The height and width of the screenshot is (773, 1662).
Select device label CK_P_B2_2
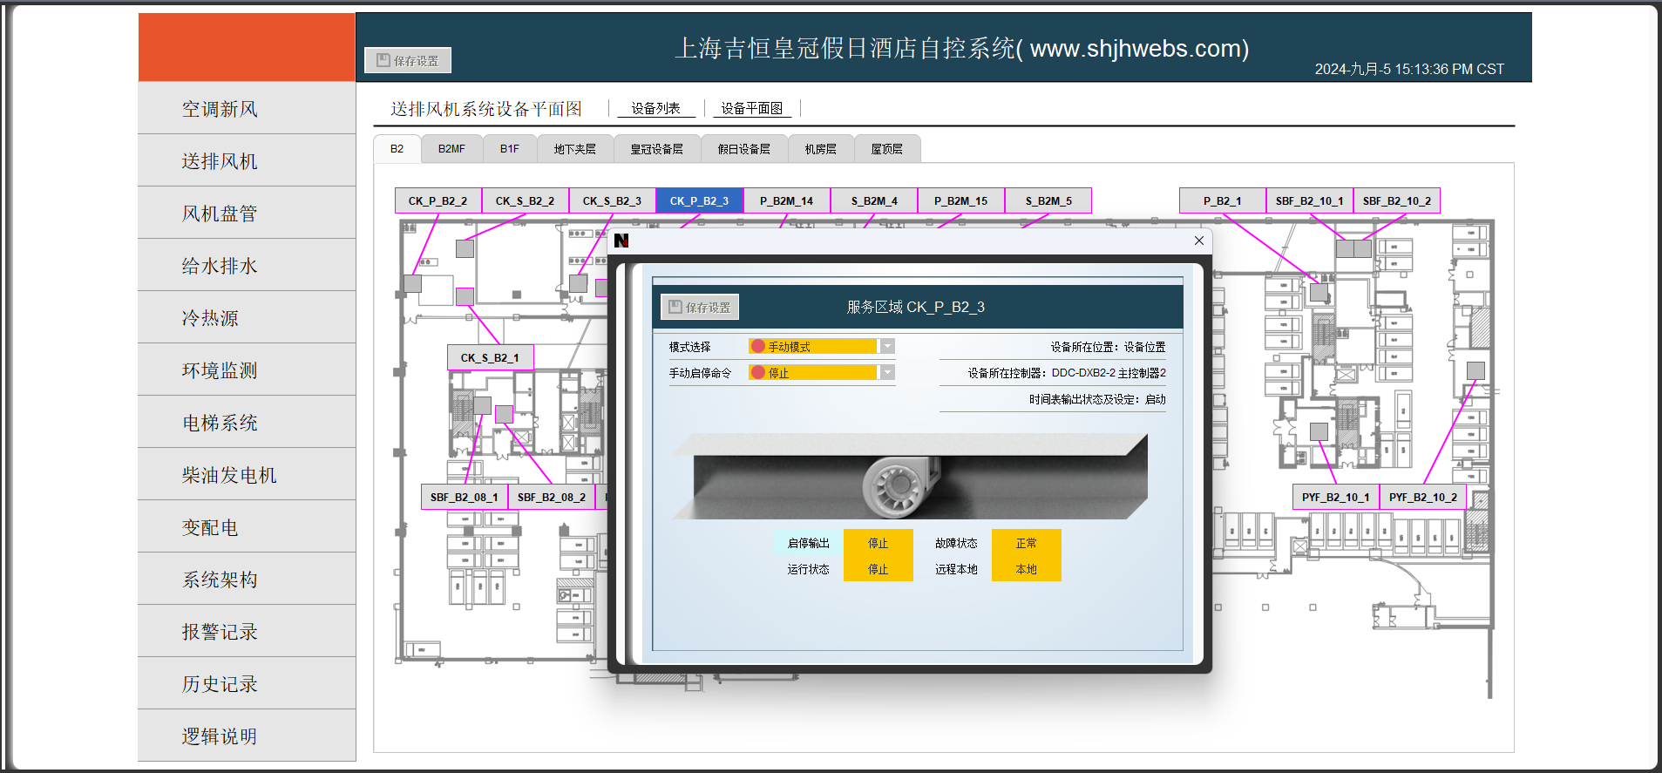point(438,200)
